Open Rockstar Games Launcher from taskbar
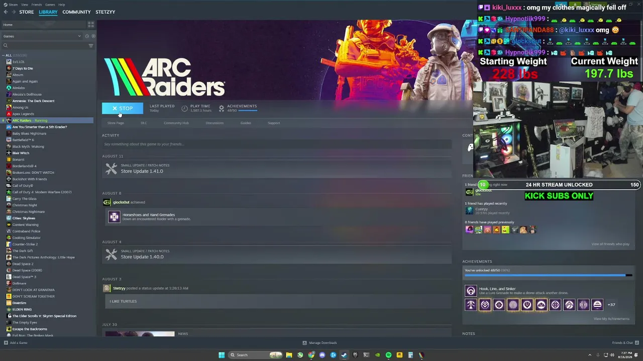643x361 pixels. coord(399,355)
